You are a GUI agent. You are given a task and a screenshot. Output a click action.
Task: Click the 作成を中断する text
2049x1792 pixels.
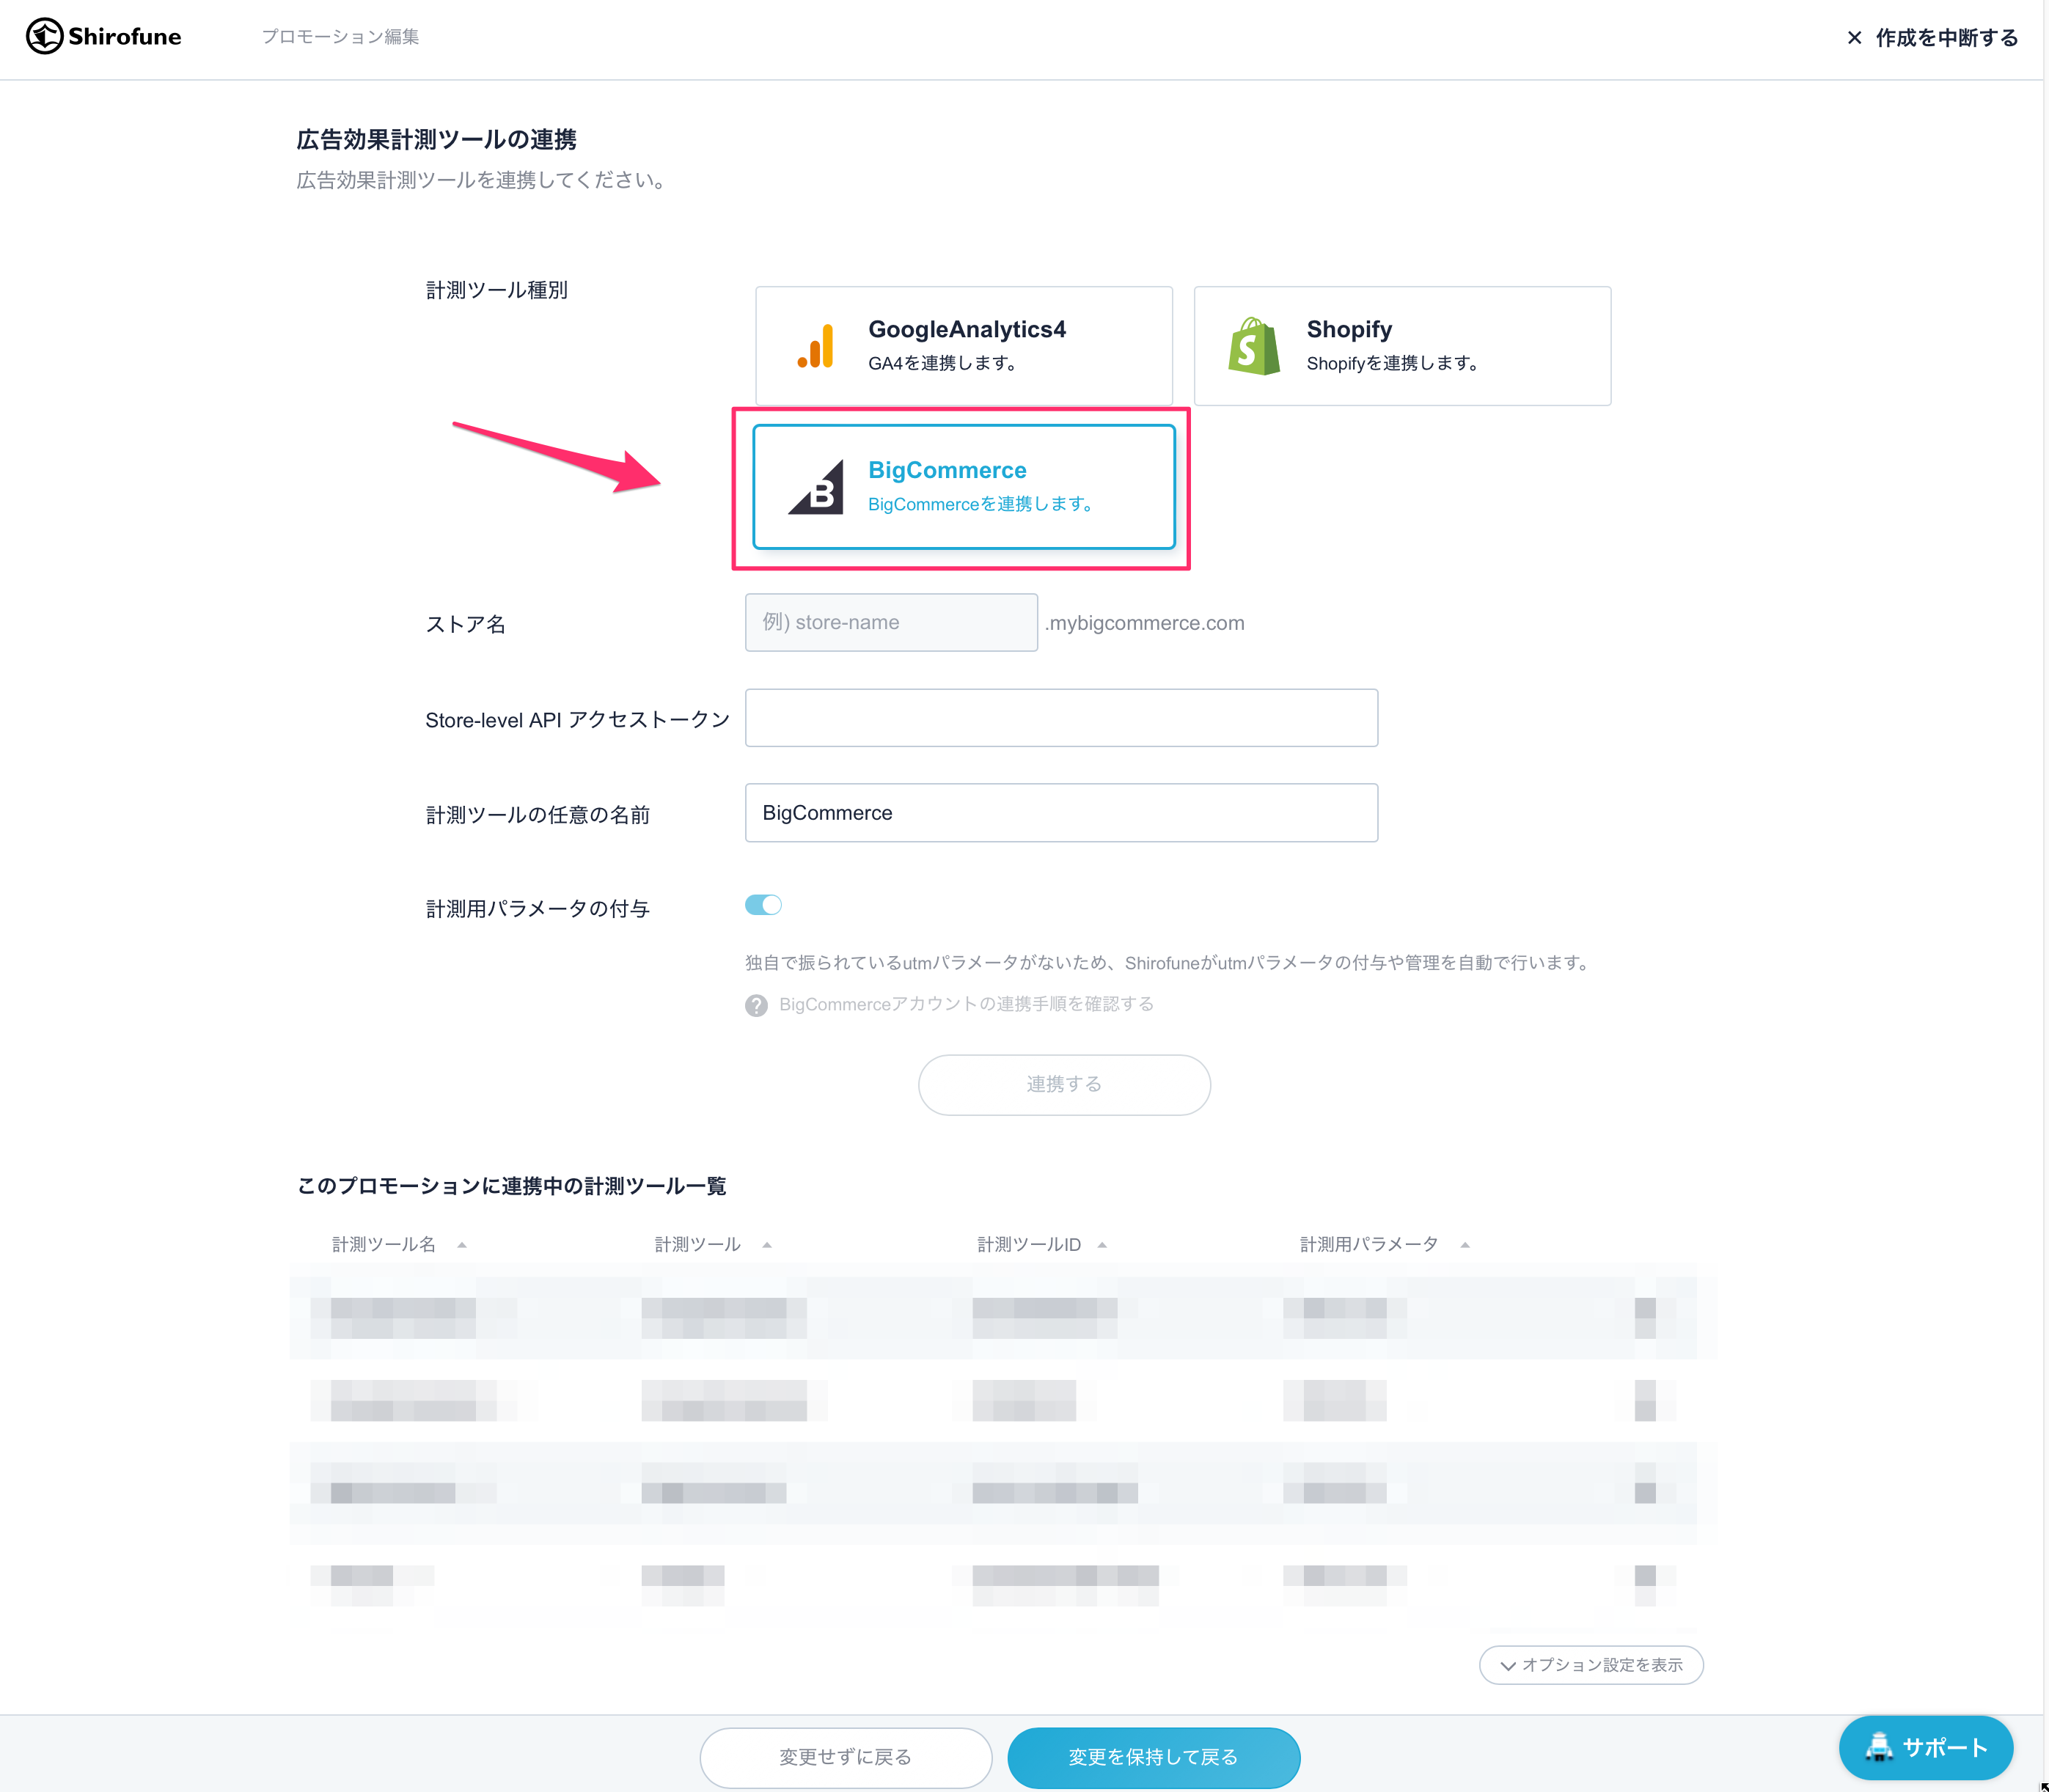[1946, 38]
